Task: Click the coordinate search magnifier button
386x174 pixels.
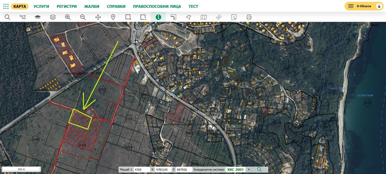Action: 259,170
